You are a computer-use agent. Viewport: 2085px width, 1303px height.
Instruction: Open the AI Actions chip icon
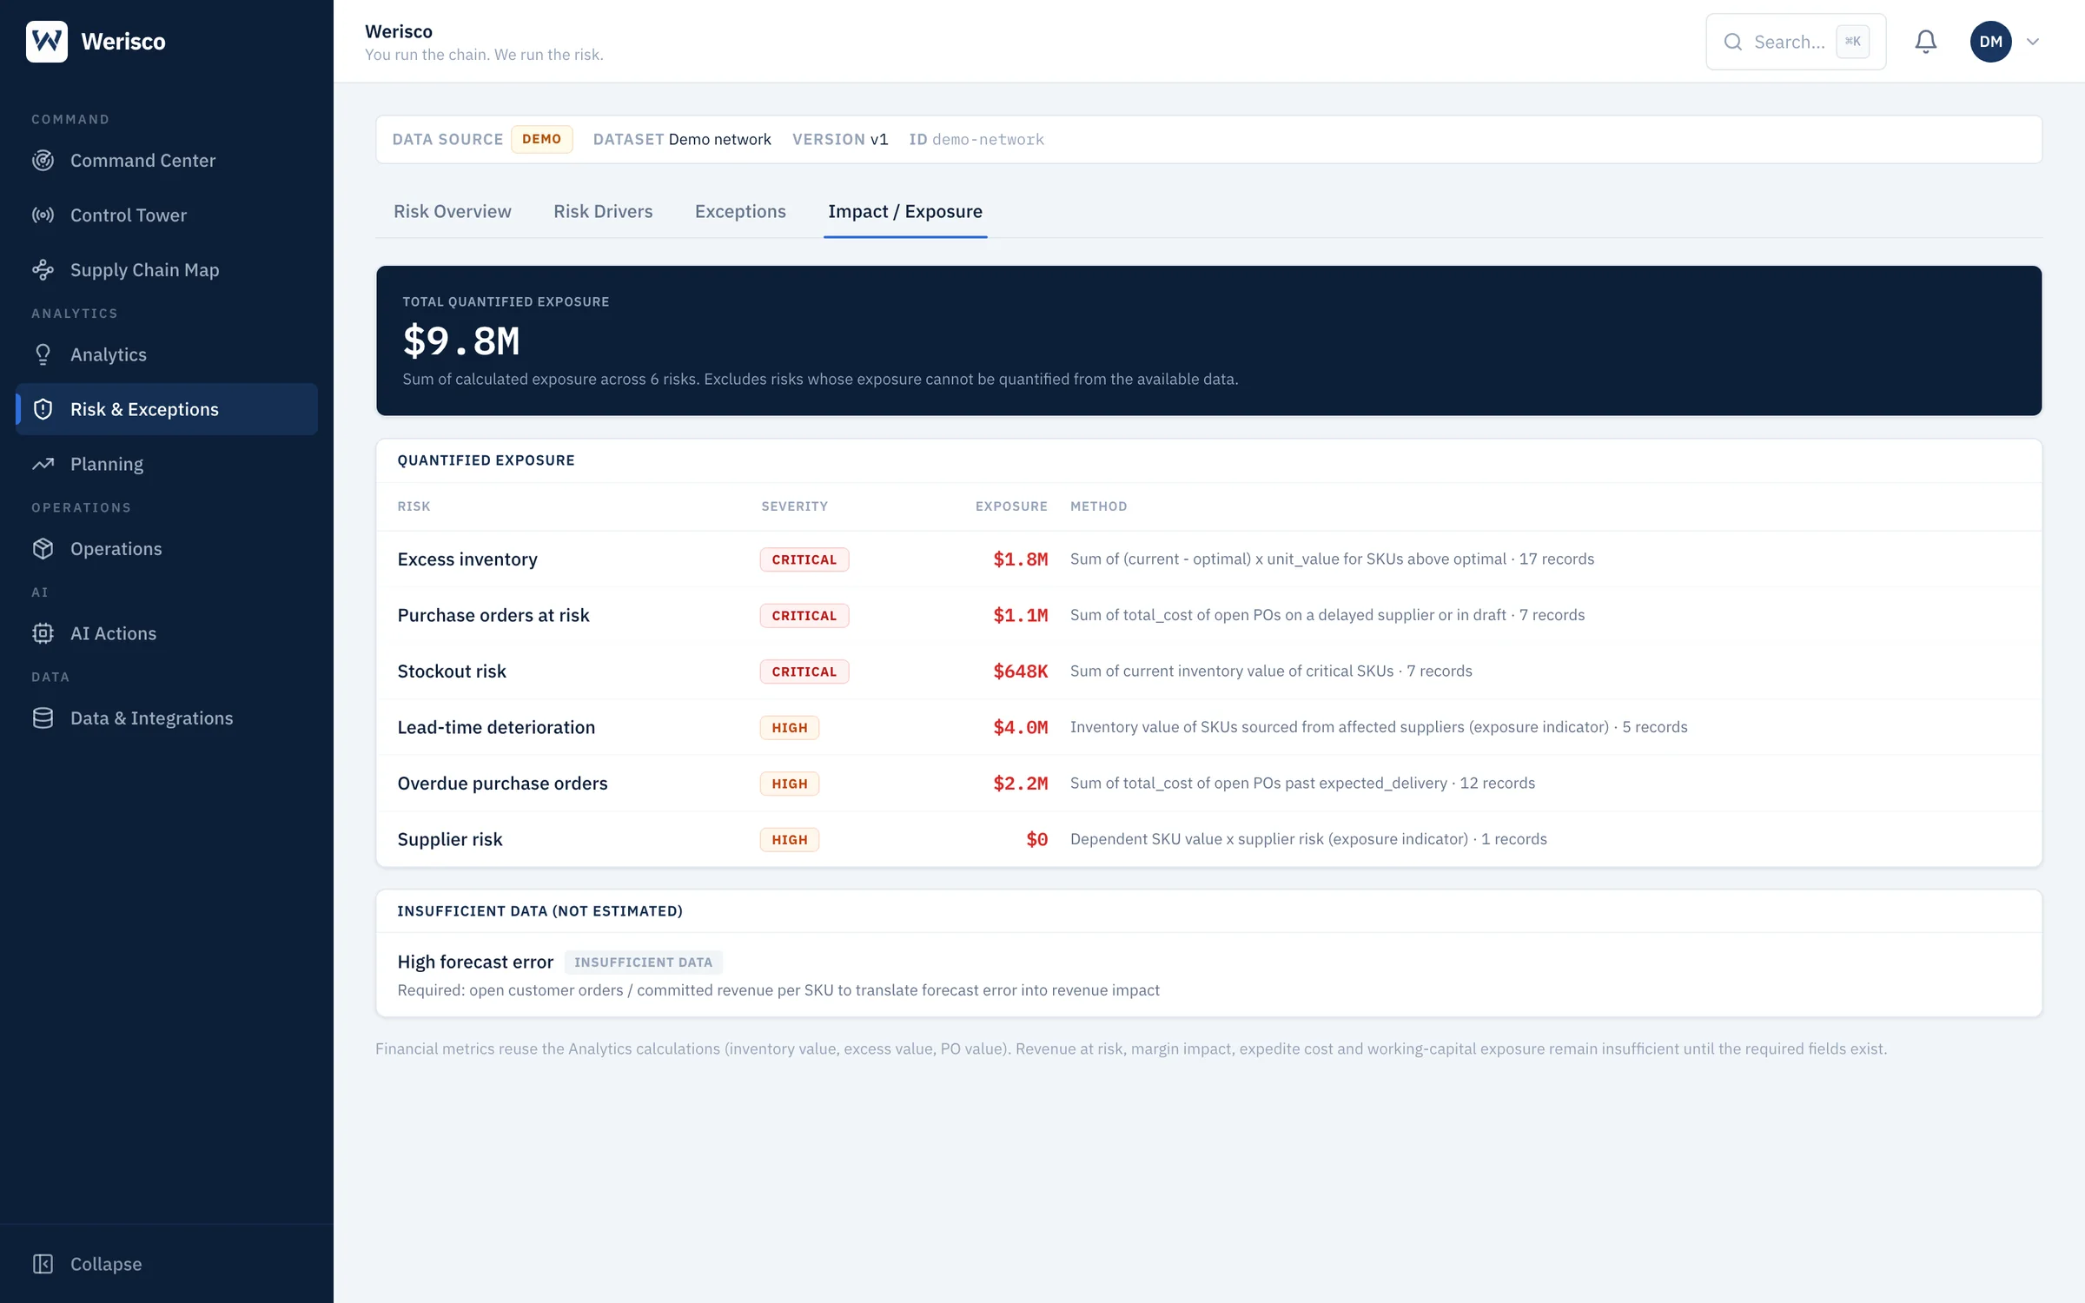click(43, 633)
